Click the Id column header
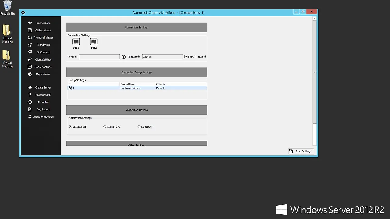The image size is (390, 219). pyautogui.click(x=94, y=84)
